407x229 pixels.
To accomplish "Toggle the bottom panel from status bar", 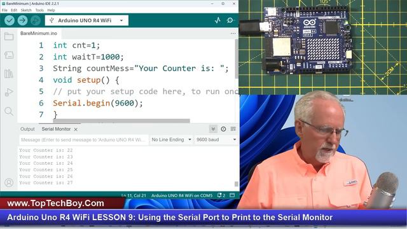I will click(232, 195).
